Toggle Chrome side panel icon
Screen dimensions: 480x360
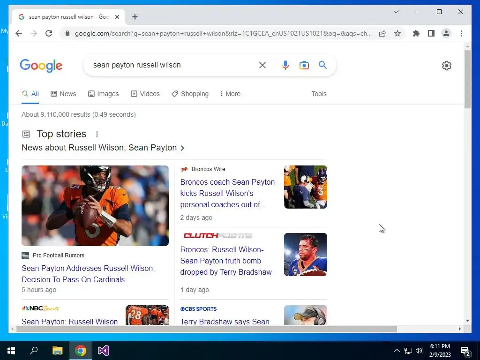[431, 33]
